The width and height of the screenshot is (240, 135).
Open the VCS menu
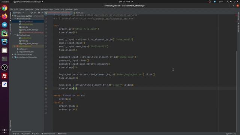pos(62,9)
